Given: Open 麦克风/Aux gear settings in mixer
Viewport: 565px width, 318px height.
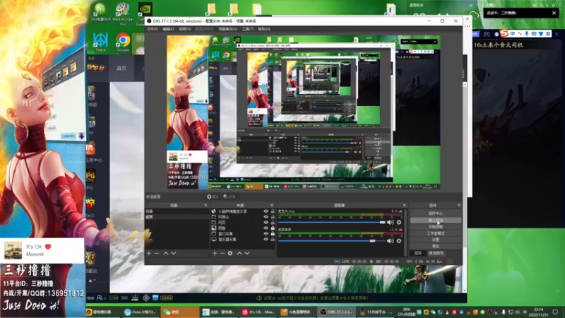Looking at the screenshot, I should click(399, 223).
